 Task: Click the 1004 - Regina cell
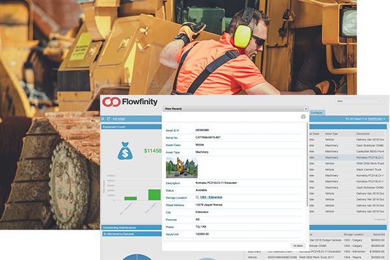[352, 257]
